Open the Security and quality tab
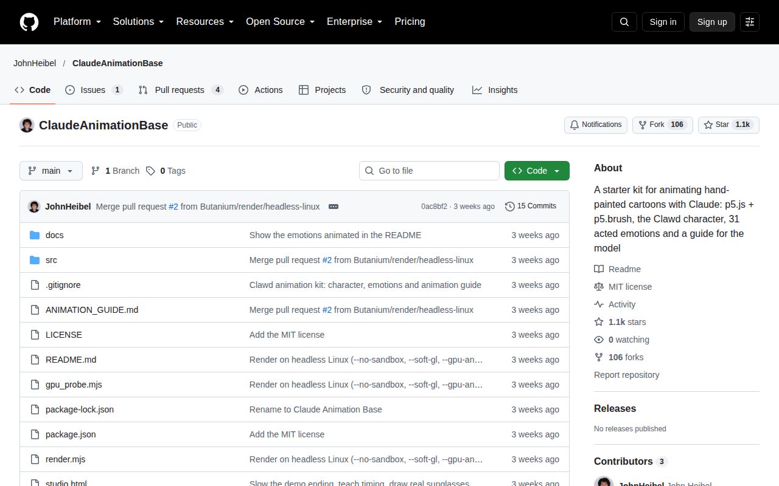 408,90
